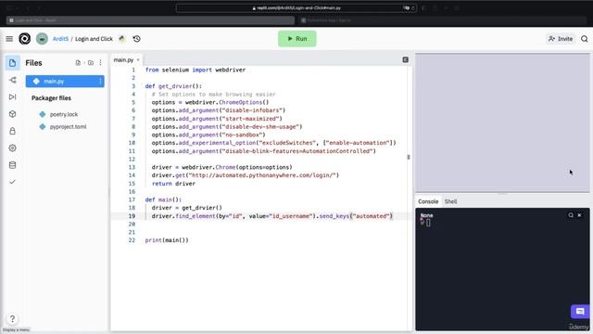The image size is (593, 334).
Task: Add a new file in Files
Action: (x=78, y=63)
